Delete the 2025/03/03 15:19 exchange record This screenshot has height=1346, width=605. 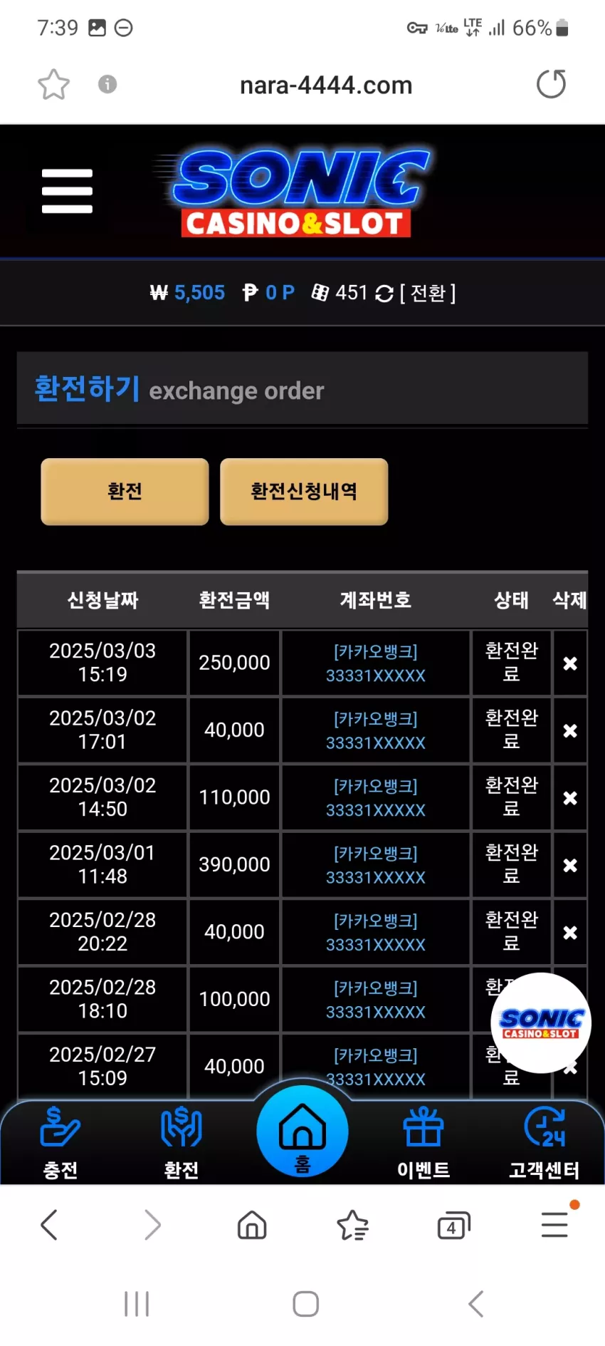pos(570,663)
